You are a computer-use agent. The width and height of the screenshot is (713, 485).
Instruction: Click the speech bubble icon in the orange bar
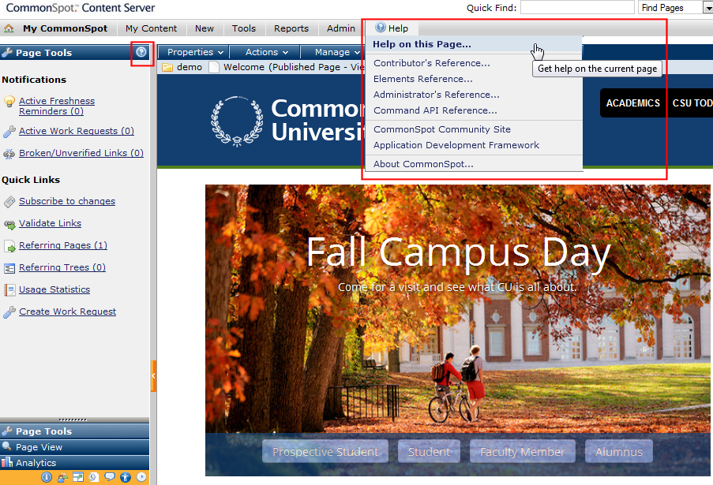(x=109, y=476)
